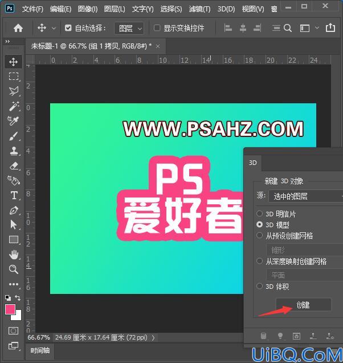Open the 图层 auto-select dropdown

tap(129, 29)
